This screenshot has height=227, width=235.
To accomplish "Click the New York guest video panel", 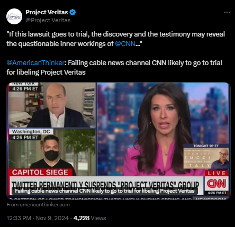I will [x=52, y=105].
